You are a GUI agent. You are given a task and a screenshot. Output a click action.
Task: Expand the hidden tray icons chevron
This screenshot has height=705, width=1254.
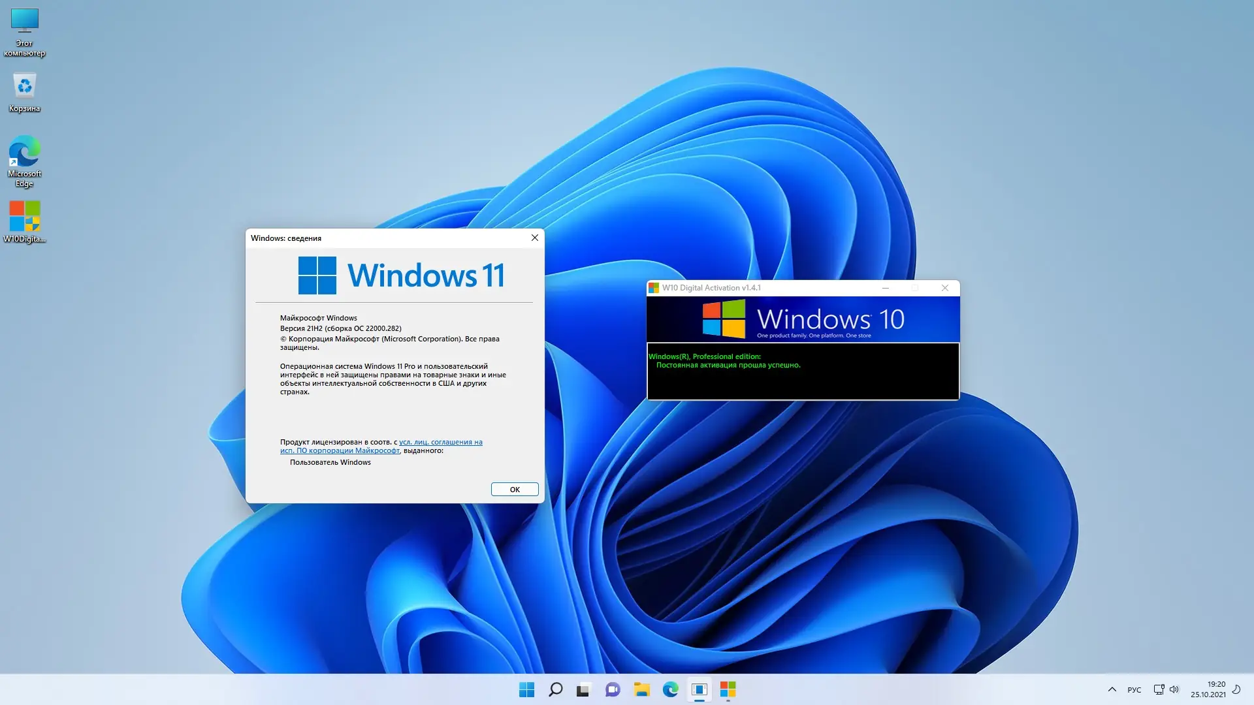[x=1112, y=689]
